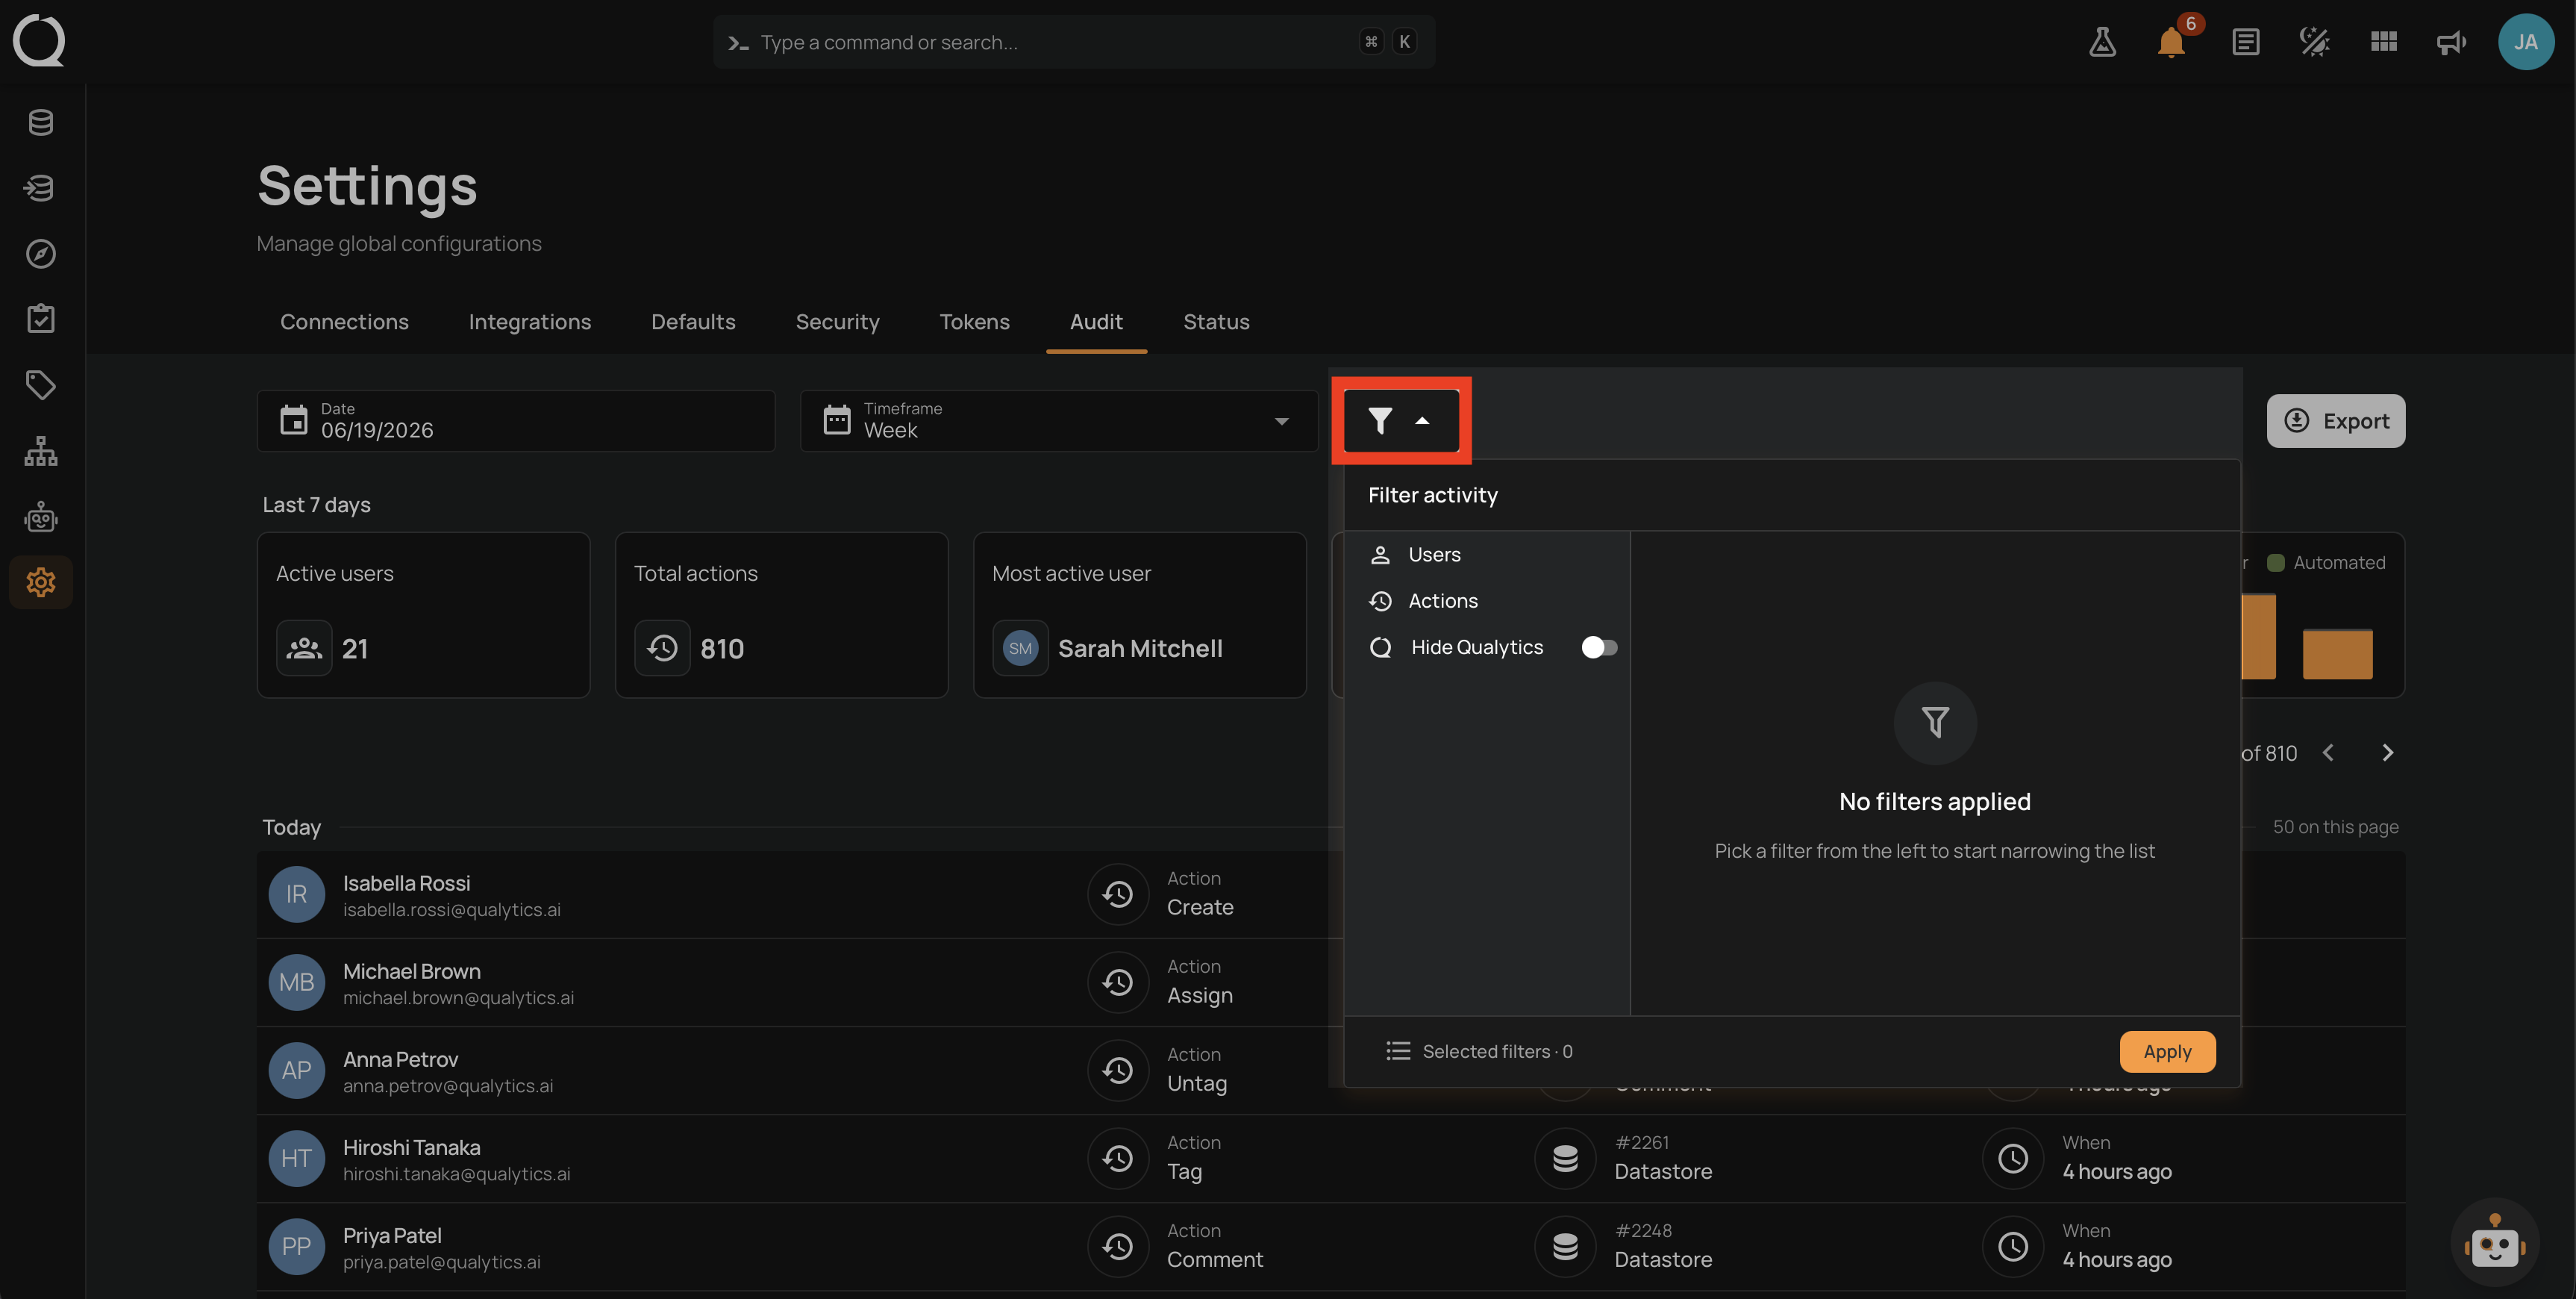The width and height of the screenshot is (2576, 1299).
Task: Open the Explore compass icon
Action: pyautogui.click(x=41, y=254)
